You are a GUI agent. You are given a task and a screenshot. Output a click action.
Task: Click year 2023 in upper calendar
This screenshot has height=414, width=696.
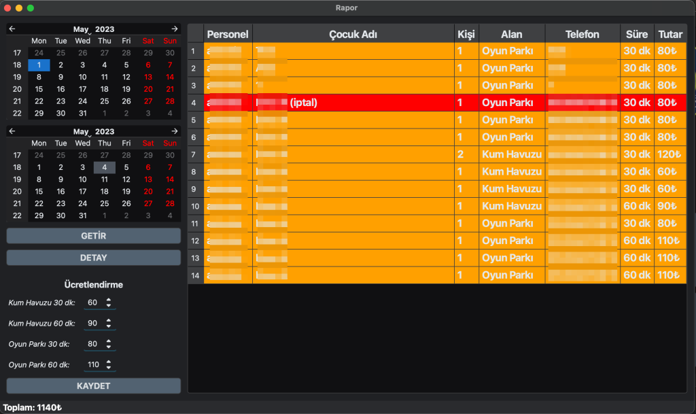coord(105,29)
